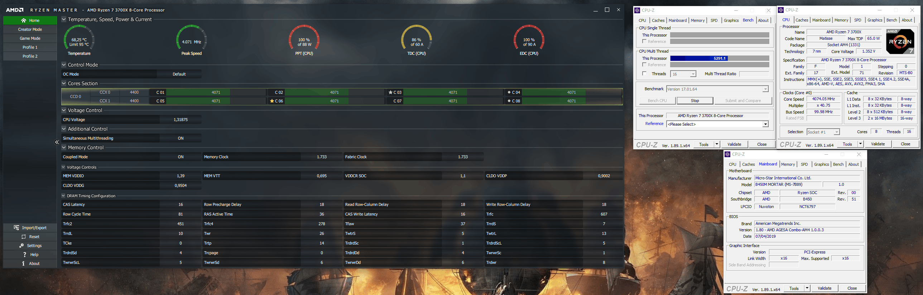The image size is (923, 295).
Task: Collapse DRAM Timing Configuration subsection
Action: [63, 196]
